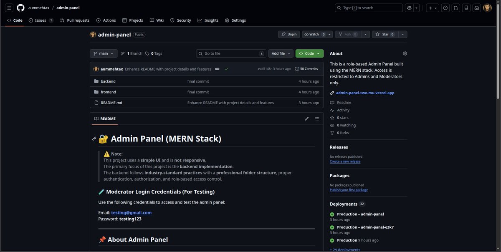Viewport: 501px width, 252px height.
Task: Switch to the Issues tab
Action: coord(41,20)
